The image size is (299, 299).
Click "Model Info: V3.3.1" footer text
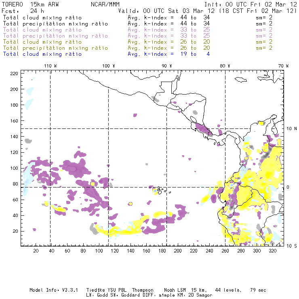click(x=54, y=290)
